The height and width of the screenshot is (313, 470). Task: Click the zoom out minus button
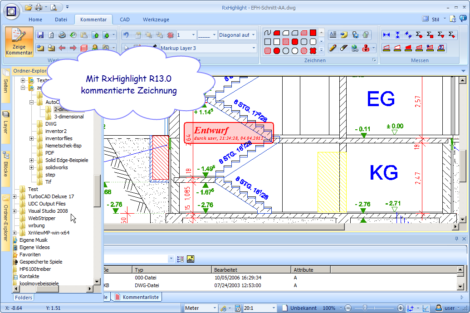point(348,308)
